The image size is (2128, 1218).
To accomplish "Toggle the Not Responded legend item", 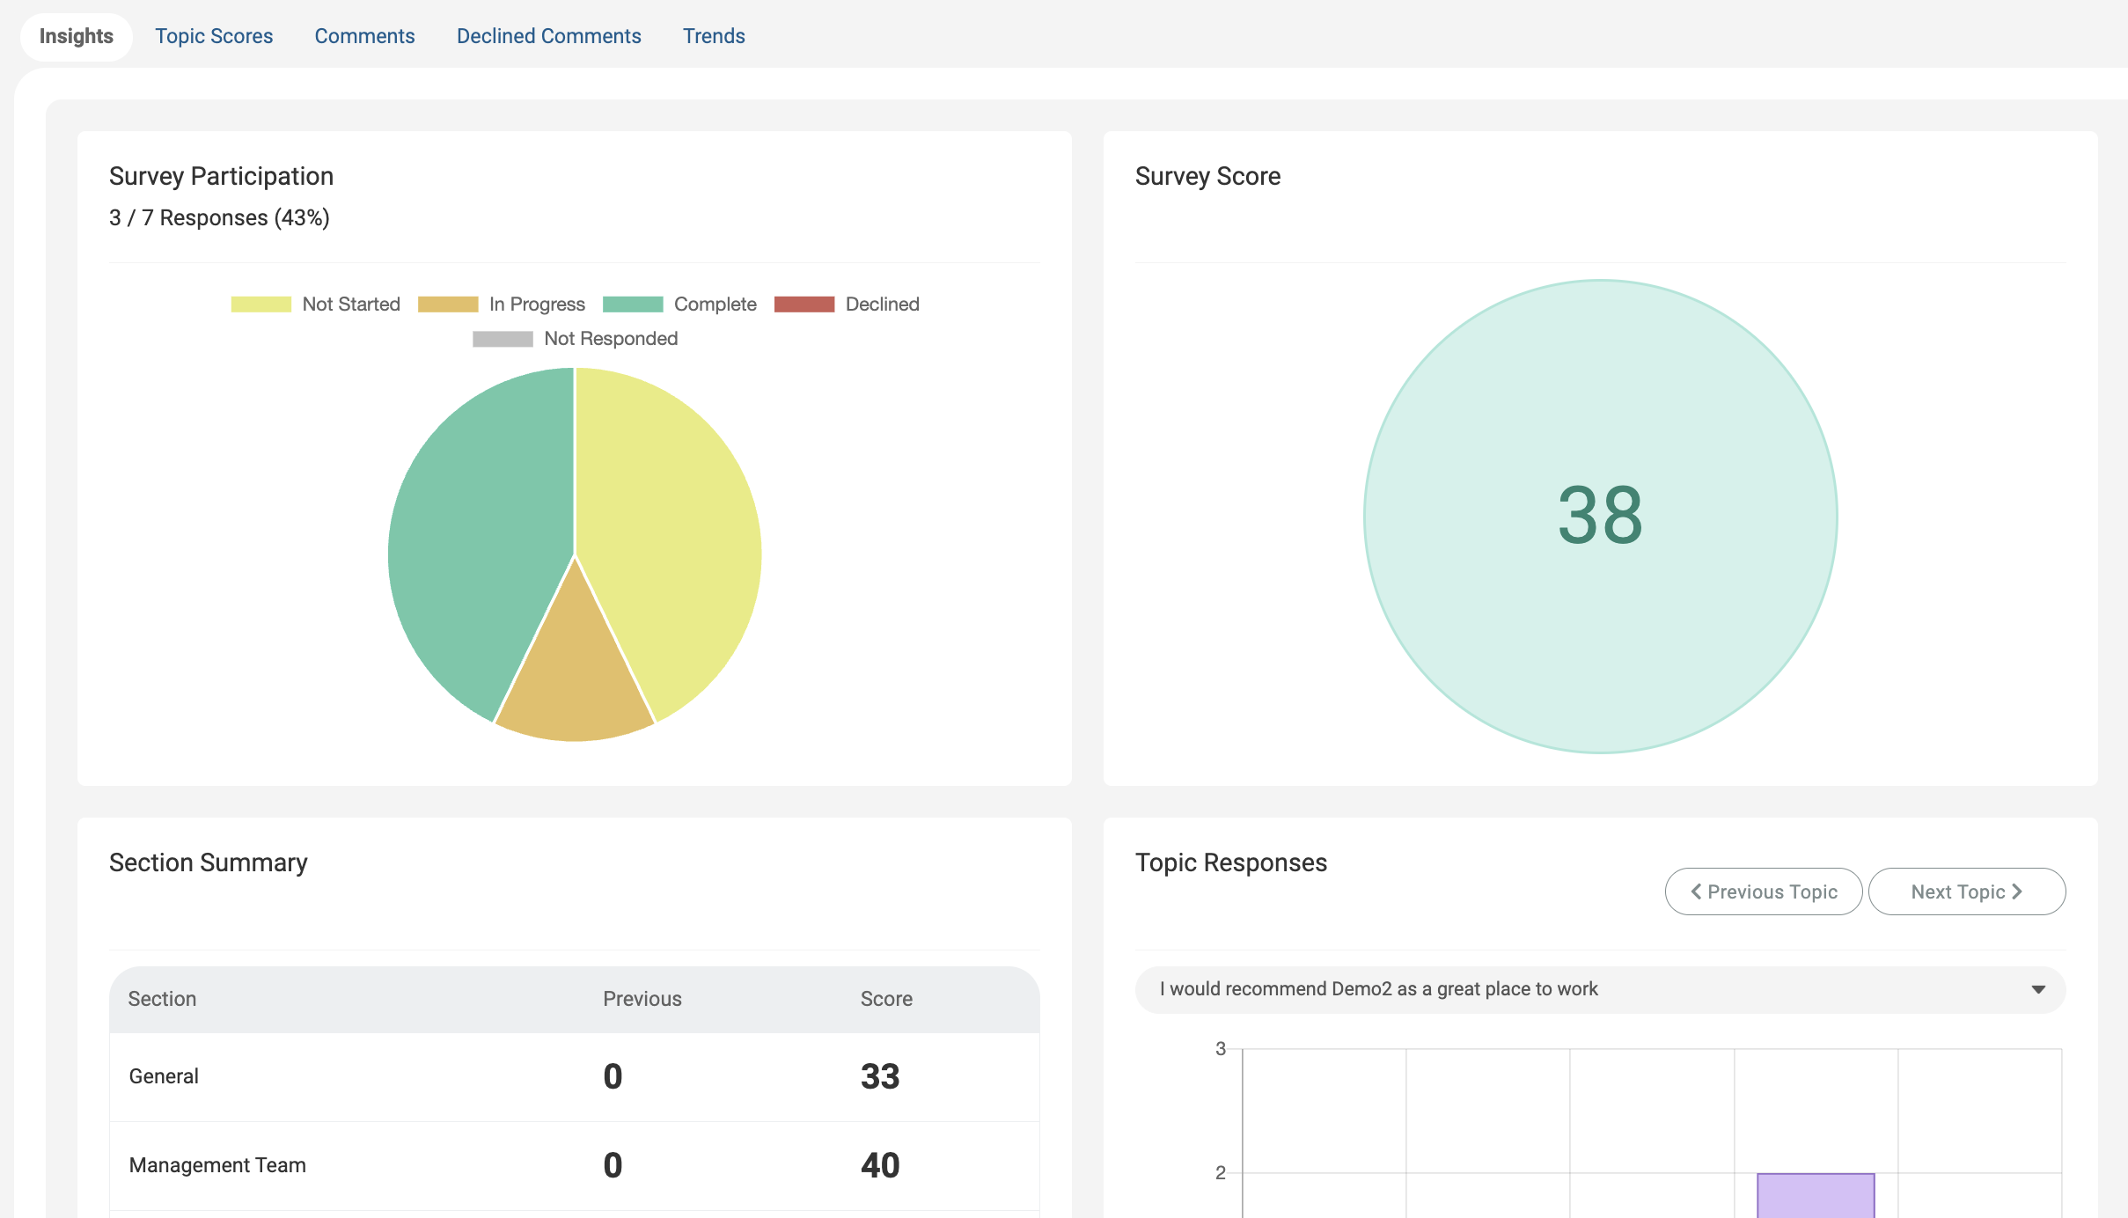I will [x=575, y=339].
